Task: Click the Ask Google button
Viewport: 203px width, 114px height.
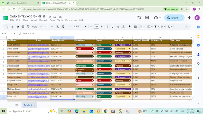Action: pyautogui.click(x=171, y=9)
